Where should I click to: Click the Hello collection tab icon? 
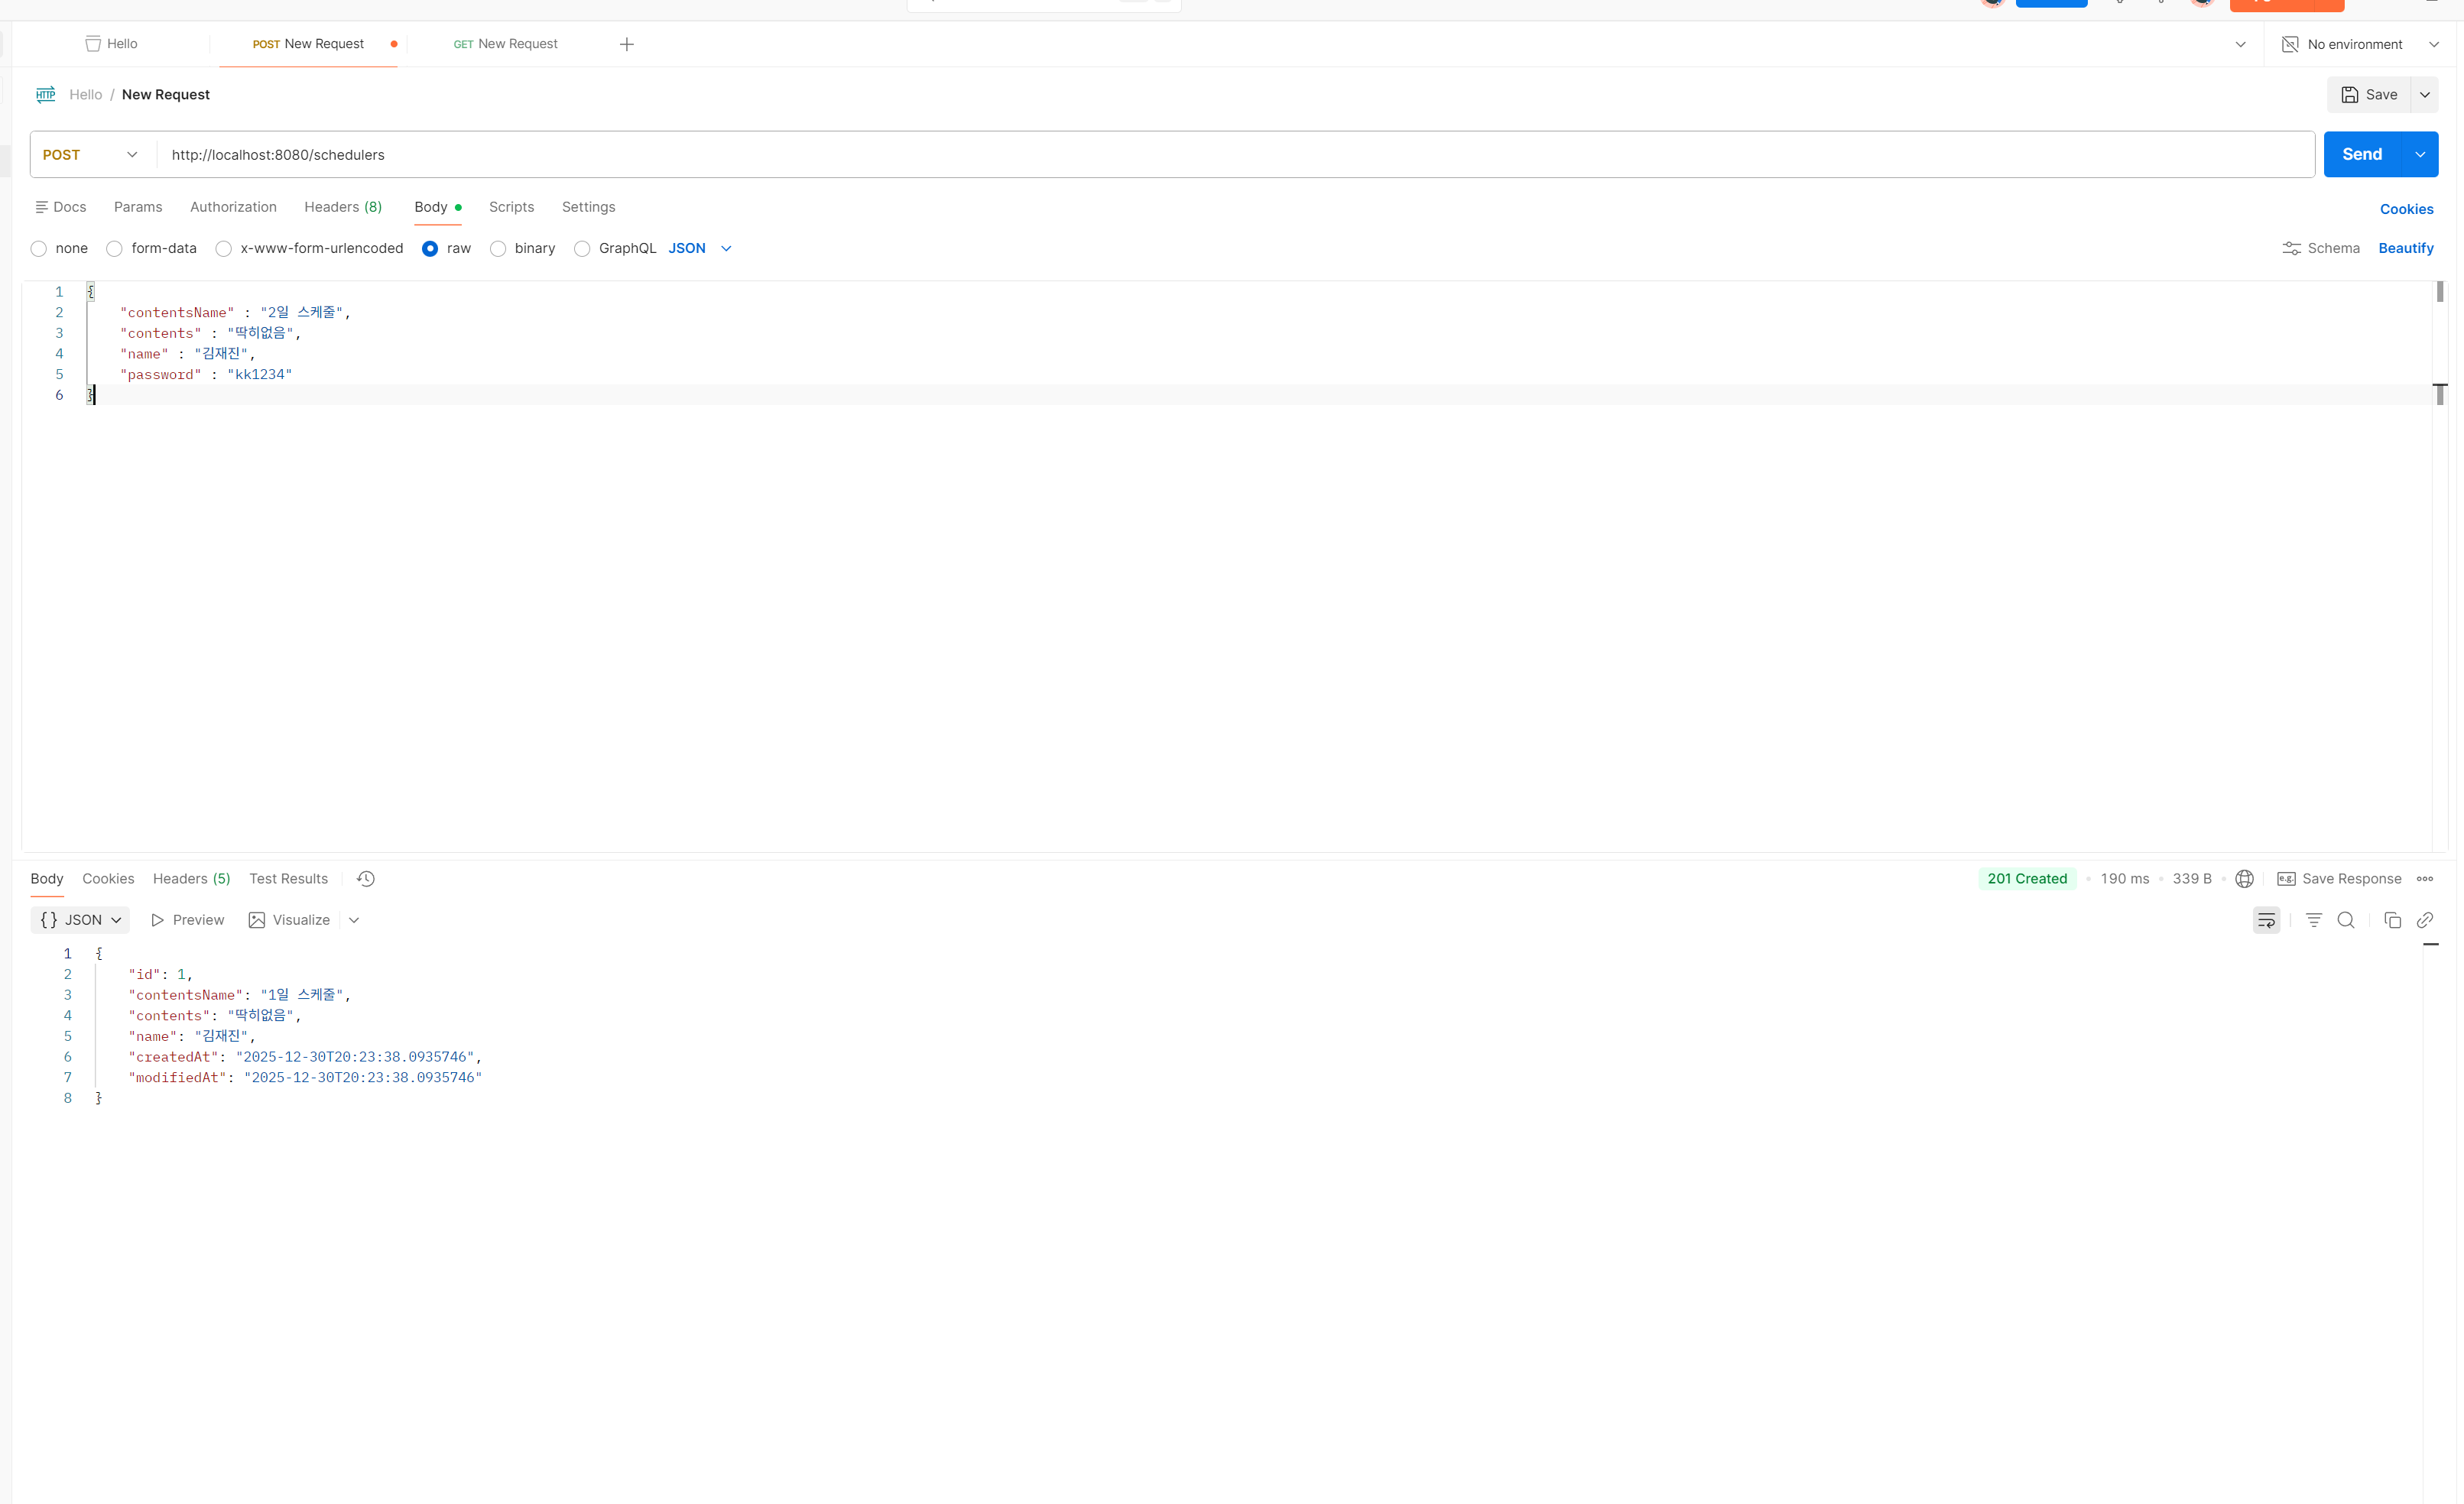click(x=93, y=44)
